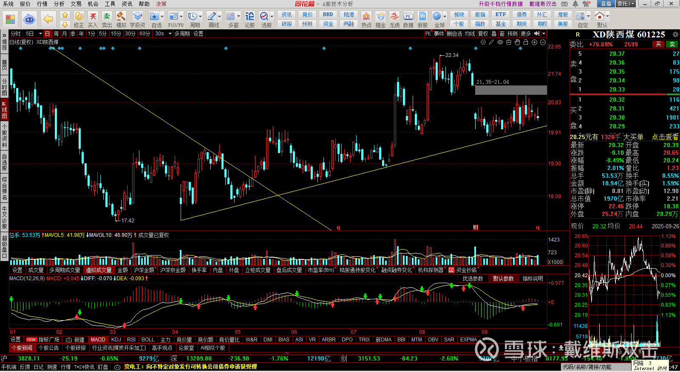Open the 热点 hot topics icon
Viewport: 680px width, 372px height.
pos(366,16)
